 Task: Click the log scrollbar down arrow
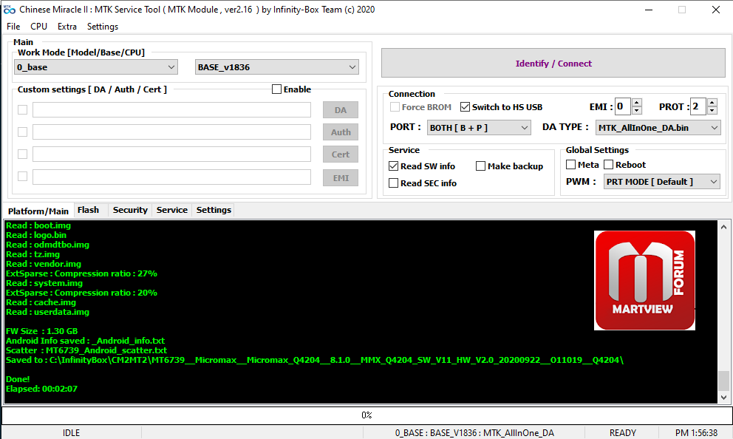[x=723, y=398]
